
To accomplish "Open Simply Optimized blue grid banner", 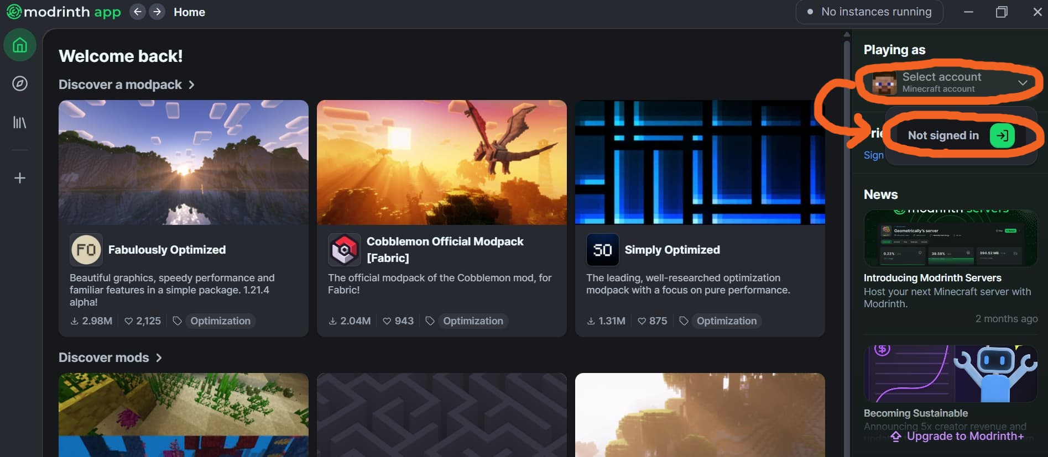I will [x=700, y=162].
